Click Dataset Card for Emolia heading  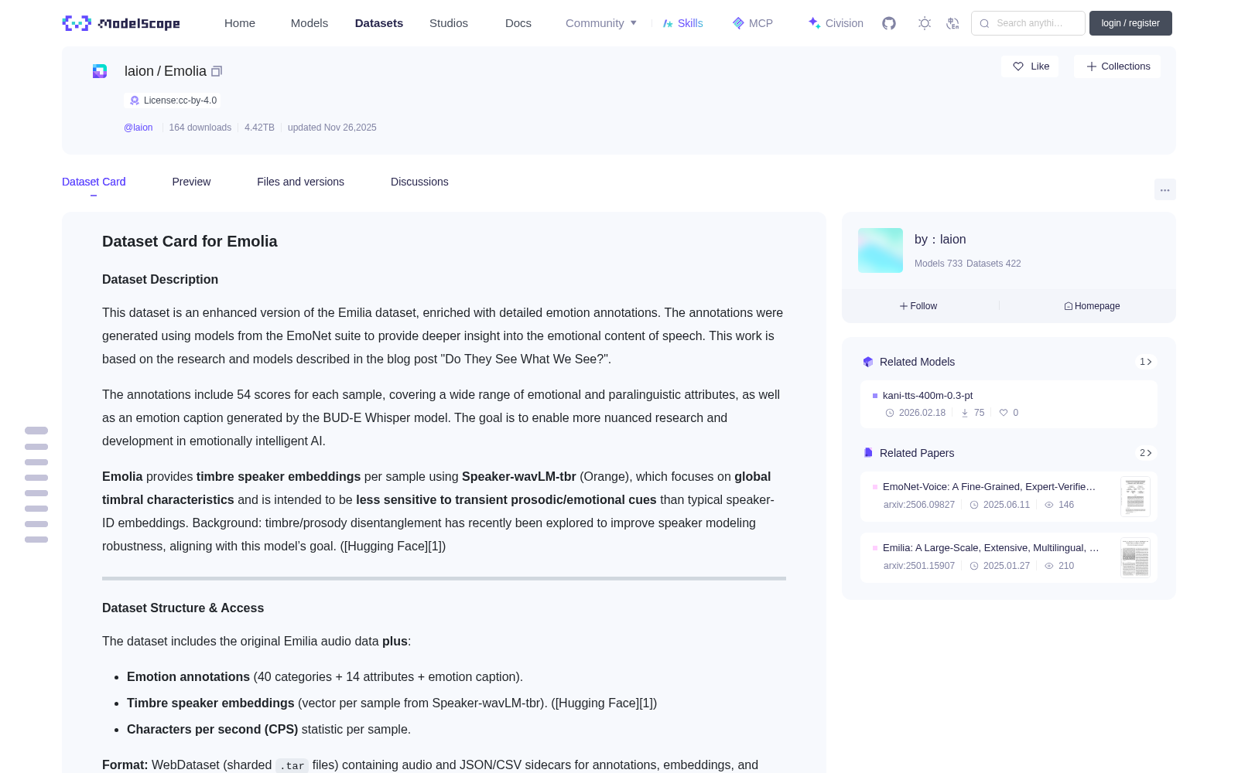tap(190, 241)
